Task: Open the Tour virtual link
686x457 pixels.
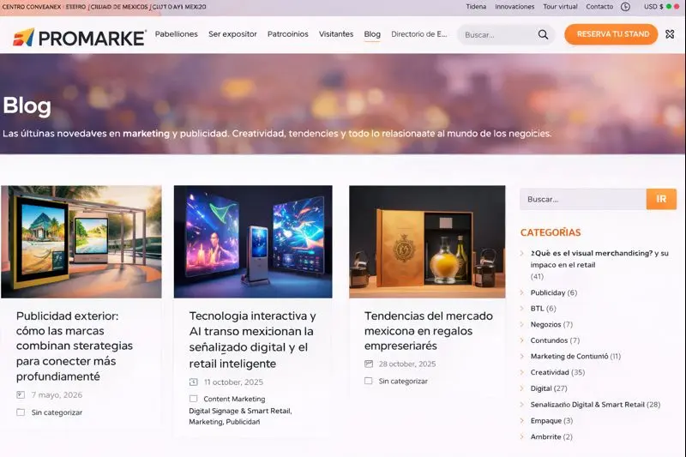Action: click(561, 7)
